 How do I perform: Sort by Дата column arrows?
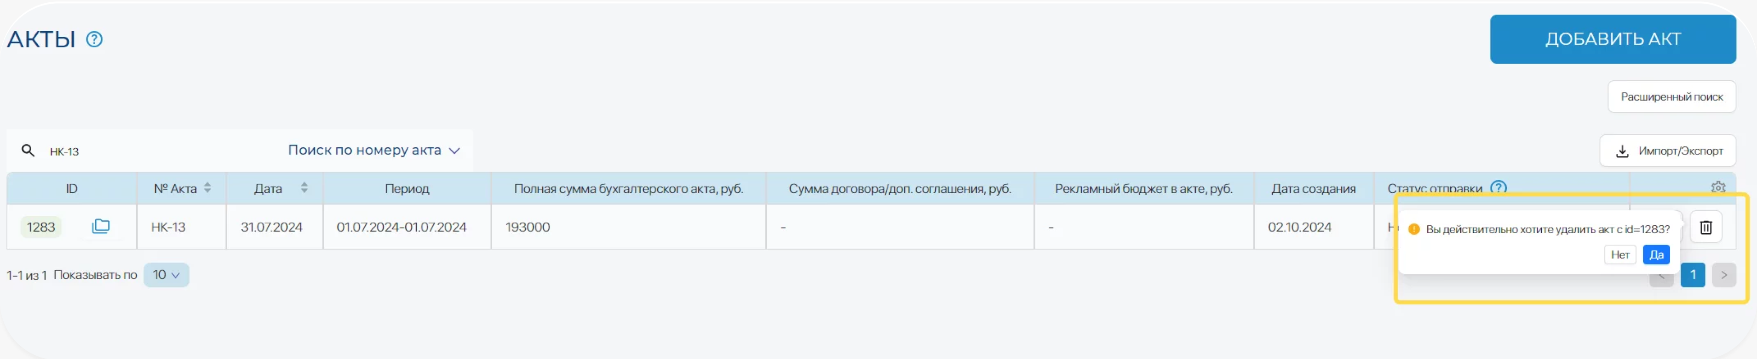[304, 188]
